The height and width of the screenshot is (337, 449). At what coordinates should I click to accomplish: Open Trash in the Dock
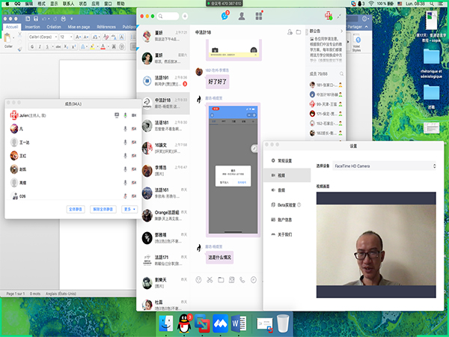pyautogui.click(x=283, y=324)
